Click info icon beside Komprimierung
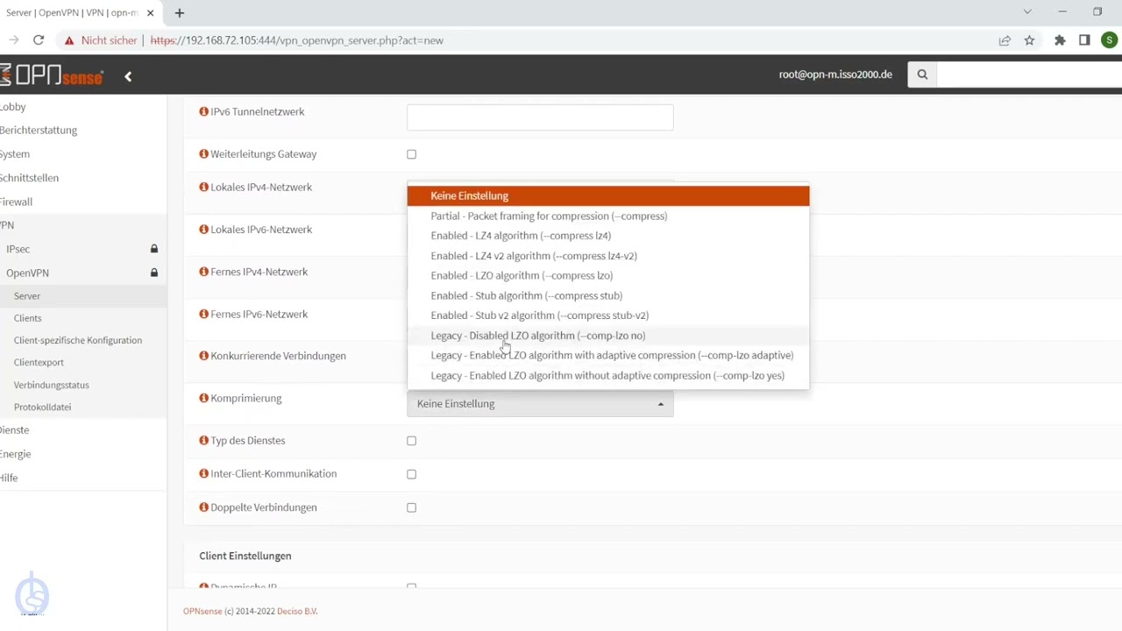 tap(204, 398)
